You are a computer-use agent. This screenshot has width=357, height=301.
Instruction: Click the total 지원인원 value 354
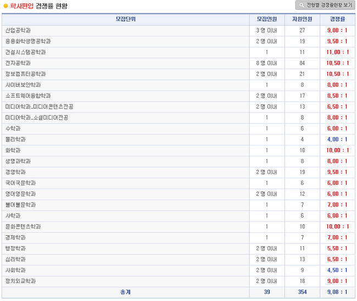click(x=302, y=292)
